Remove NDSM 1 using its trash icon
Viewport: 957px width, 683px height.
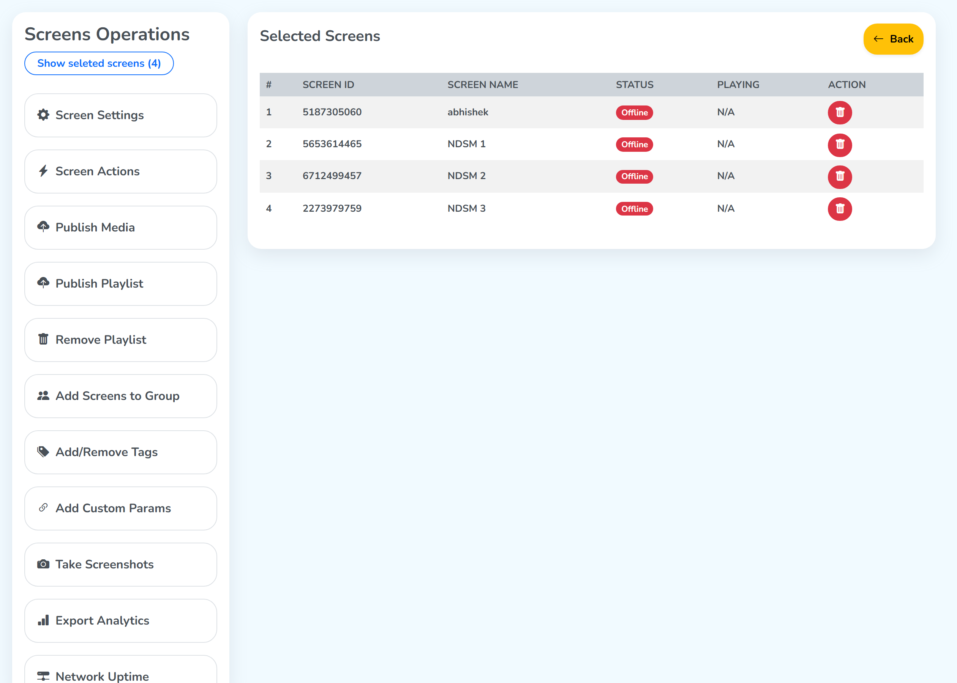[840, 145]
